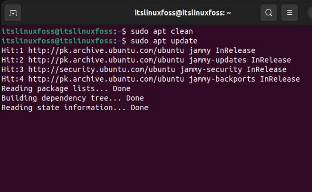Screen dimensions: 312x192
Task: Click the 'sudo apt update' command text
Action: coord(164,41)
